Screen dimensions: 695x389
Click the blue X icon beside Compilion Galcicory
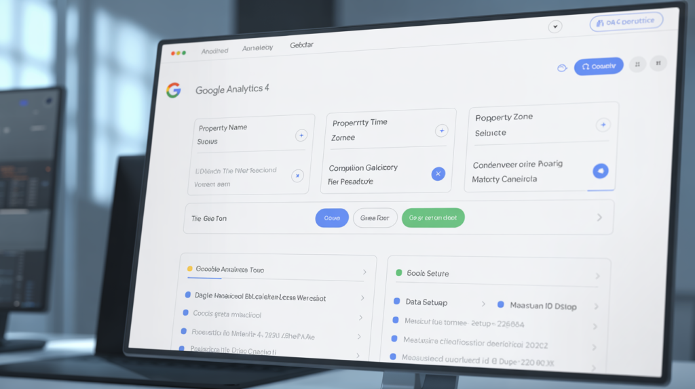click(438, 174)
